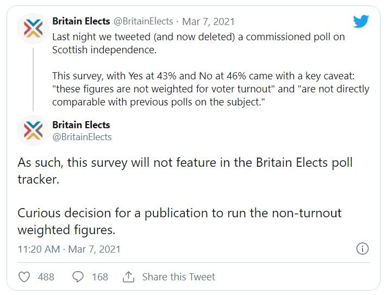387x295 pixels.
Task: Click Britain Elects avatar on the parent tweet
Action: [33, 28]
